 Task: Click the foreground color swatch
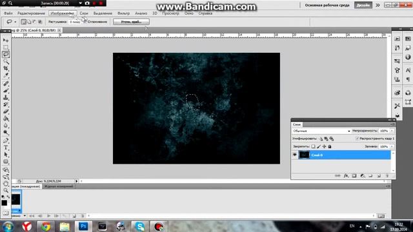[x=5, y=203]
